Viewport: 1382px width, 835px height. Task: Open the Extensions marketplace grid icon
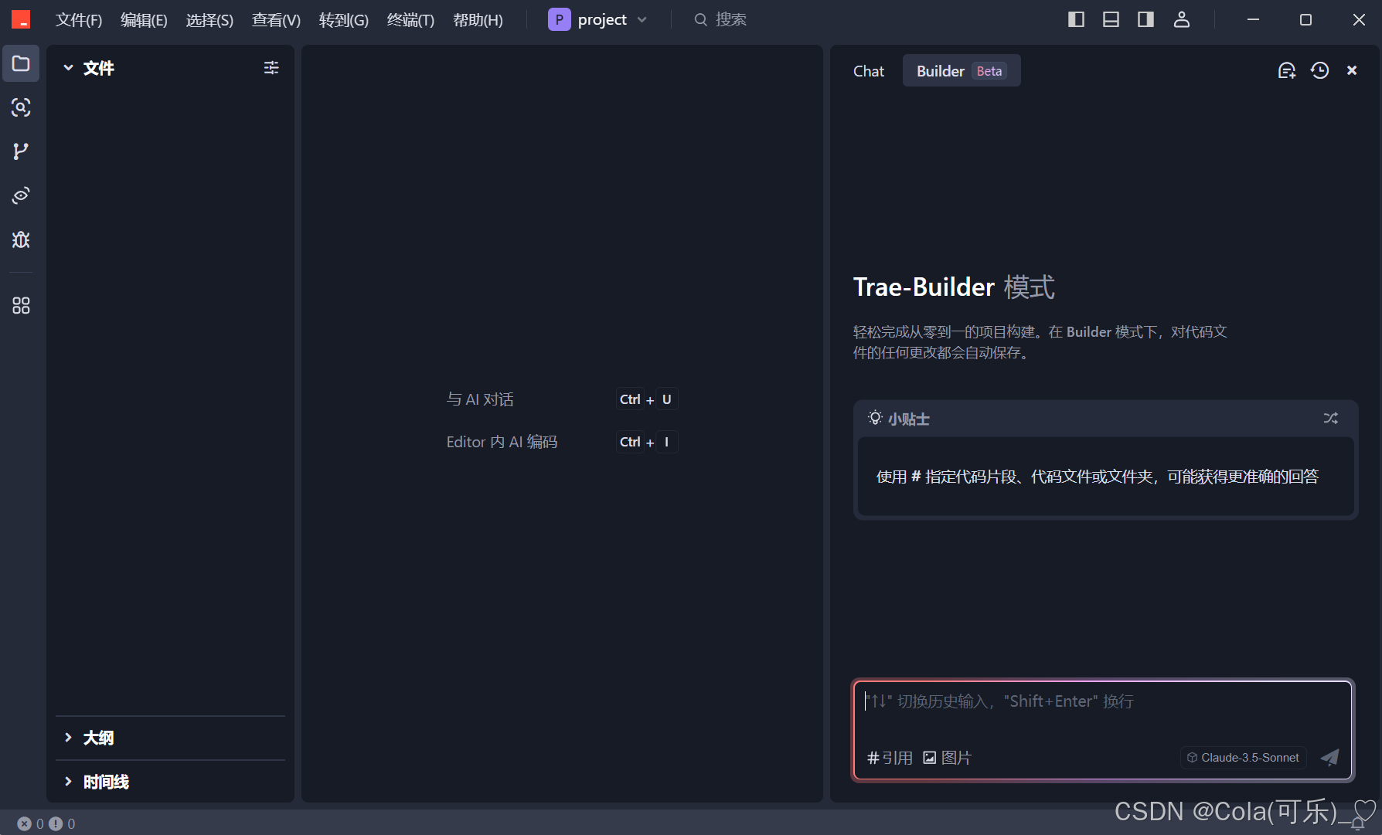click(21, 306)
